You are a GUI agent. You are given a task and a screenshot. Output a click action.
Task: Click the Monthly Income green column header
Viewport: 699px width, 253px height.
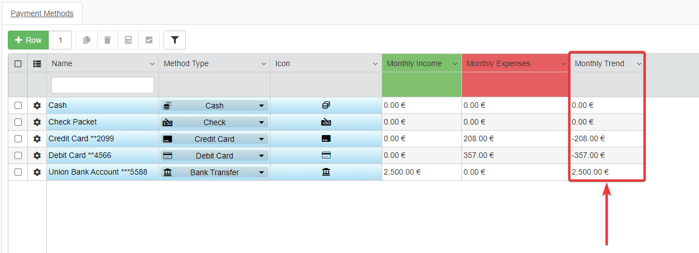(x=414, y=63)
